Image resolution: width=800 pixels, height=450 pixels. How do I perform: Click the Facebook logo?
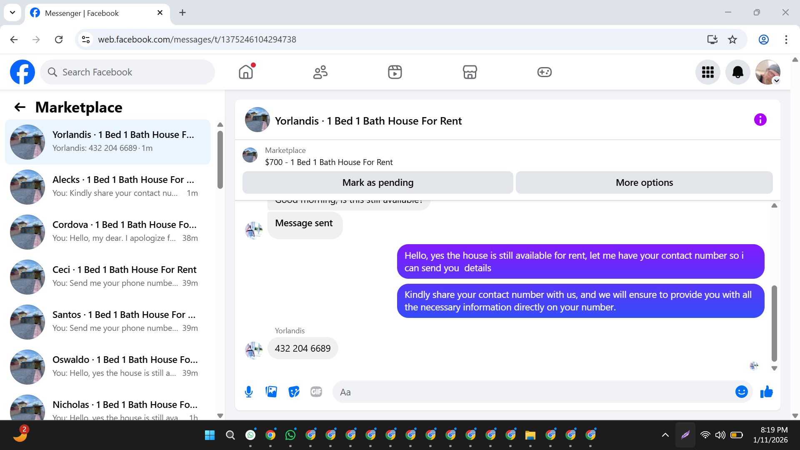22,72
